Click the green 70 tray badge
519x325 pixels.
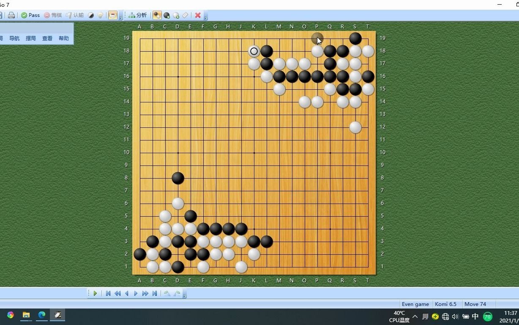(x=487, y=316)
